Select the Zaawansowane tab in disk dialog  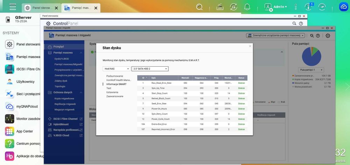(x=115, y=96)
